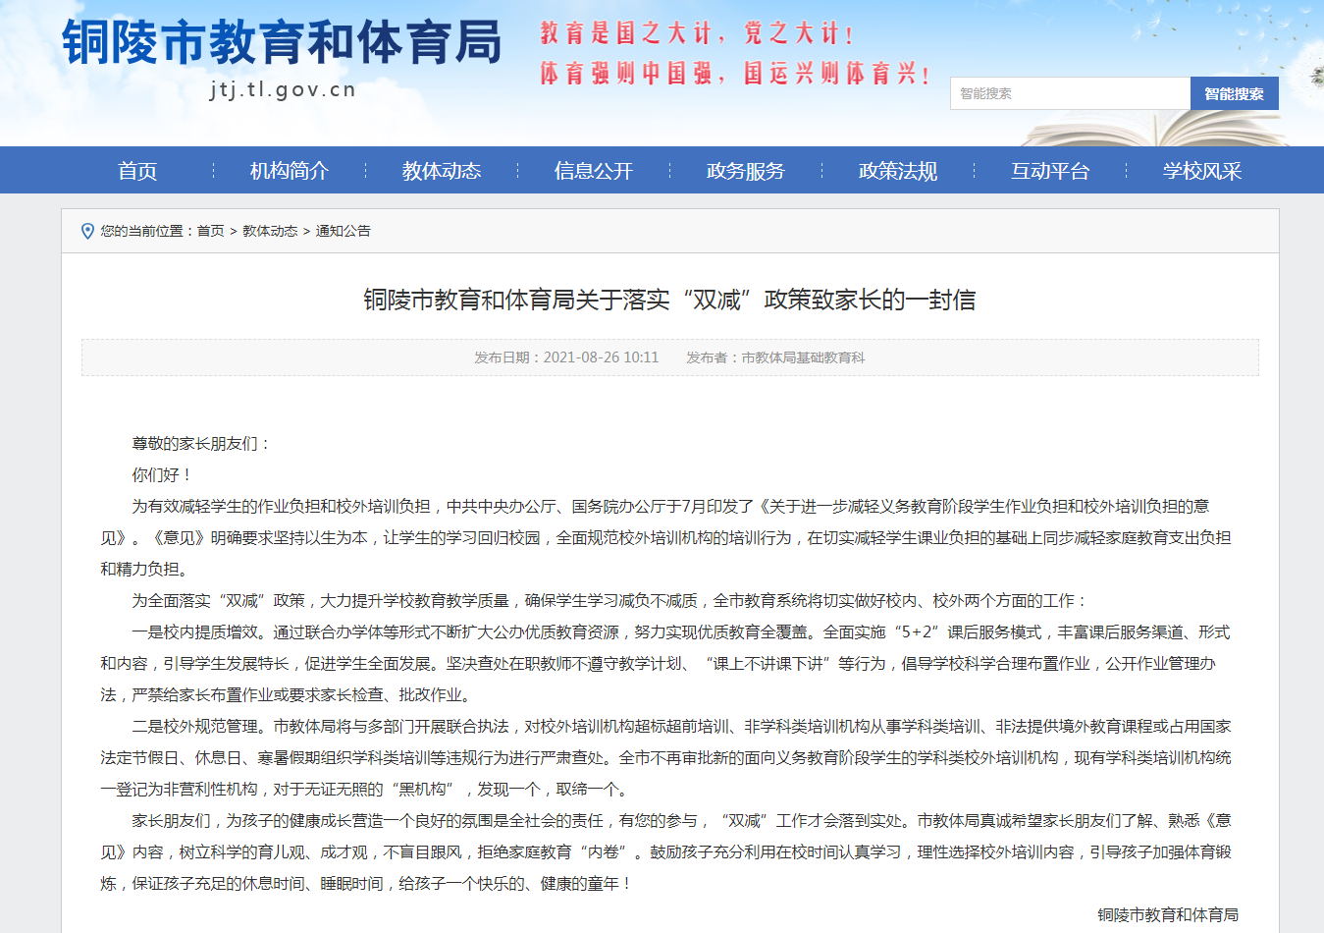
Task: Click the 您的当前位置： breadcrumb label
Action: (148, 231)
